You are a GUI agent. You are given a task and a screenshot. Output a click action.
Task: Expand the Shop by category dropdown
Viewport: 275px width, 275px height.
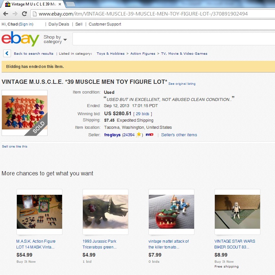55,39
